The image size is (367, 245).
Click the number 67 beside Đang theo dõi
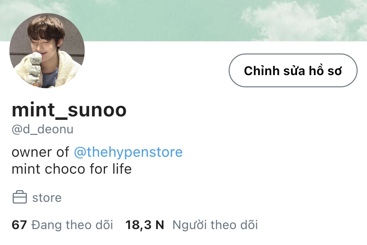[x=19, y=225]
